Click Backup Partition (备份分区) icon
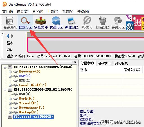 tap(118, 21)
